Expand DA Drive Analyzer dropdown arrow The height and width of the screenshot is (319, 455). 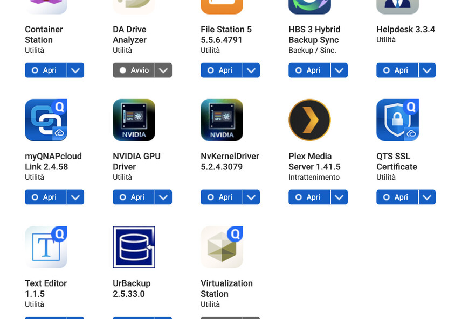(x=163, y=70)
